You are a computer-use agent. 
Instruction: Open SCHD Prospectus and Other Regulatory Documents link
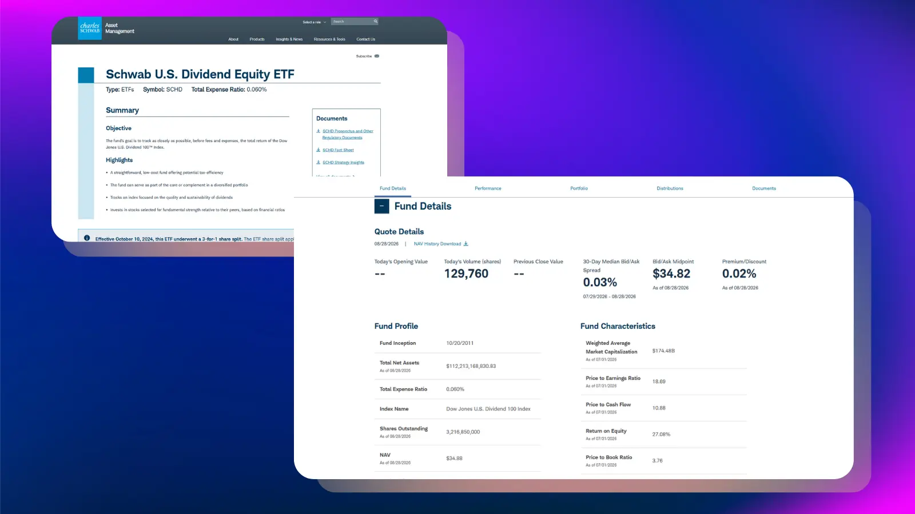coord(348,134)
